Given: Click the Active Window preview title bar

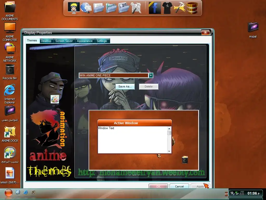Looking at the screenshot, I should pos(135,123).
